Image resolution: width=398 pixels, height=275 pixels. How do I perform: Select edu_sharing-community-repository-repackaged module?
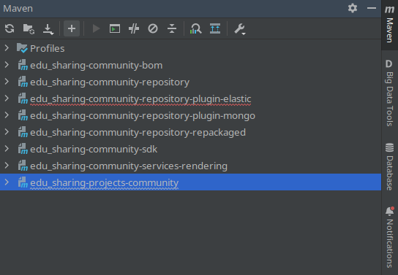(190, 132)
